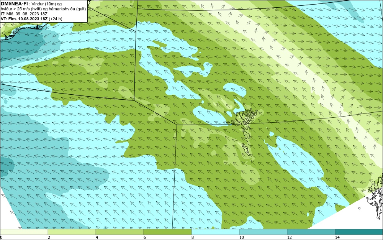Click the legend tick label '14'
383x240 pixels.
337,237
